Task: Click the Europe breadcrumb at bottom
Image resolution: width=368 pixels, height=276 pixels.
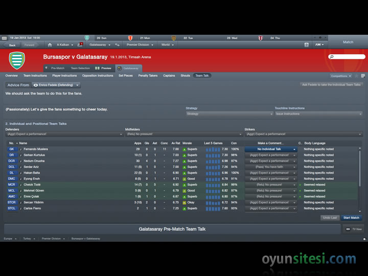Action: click(x=8, y=239)
